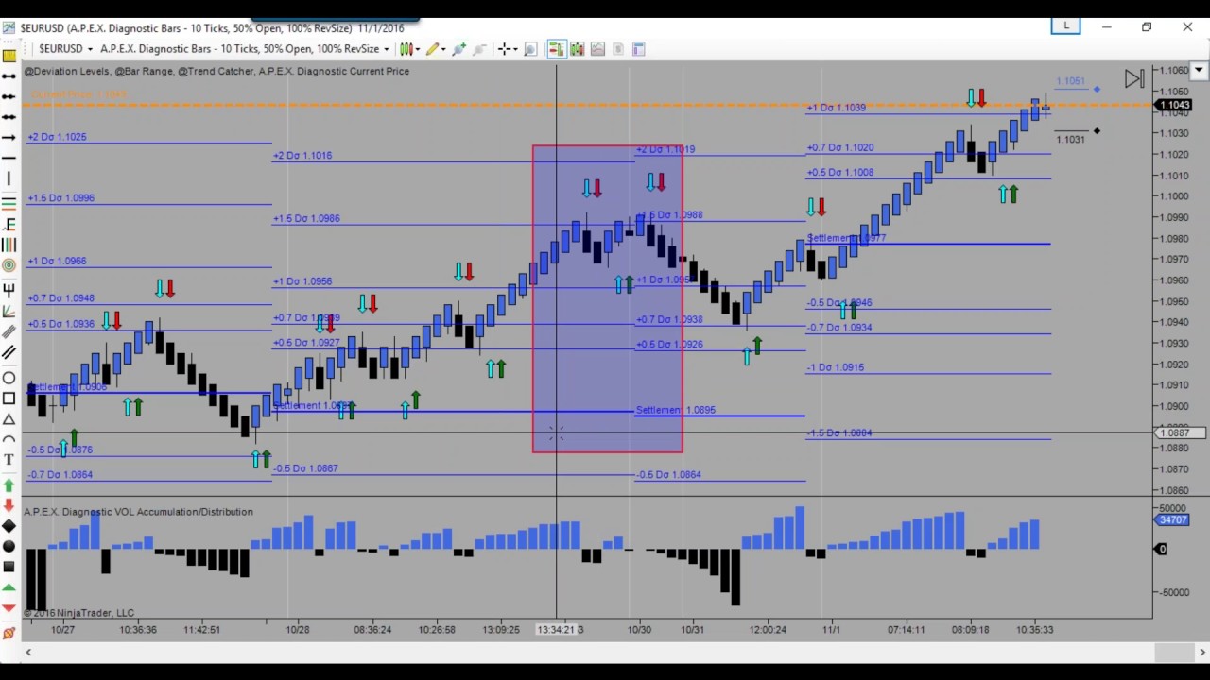
Task: Click the '+1.5 Dσ 1.0996' level label
Action: [61, 198]
